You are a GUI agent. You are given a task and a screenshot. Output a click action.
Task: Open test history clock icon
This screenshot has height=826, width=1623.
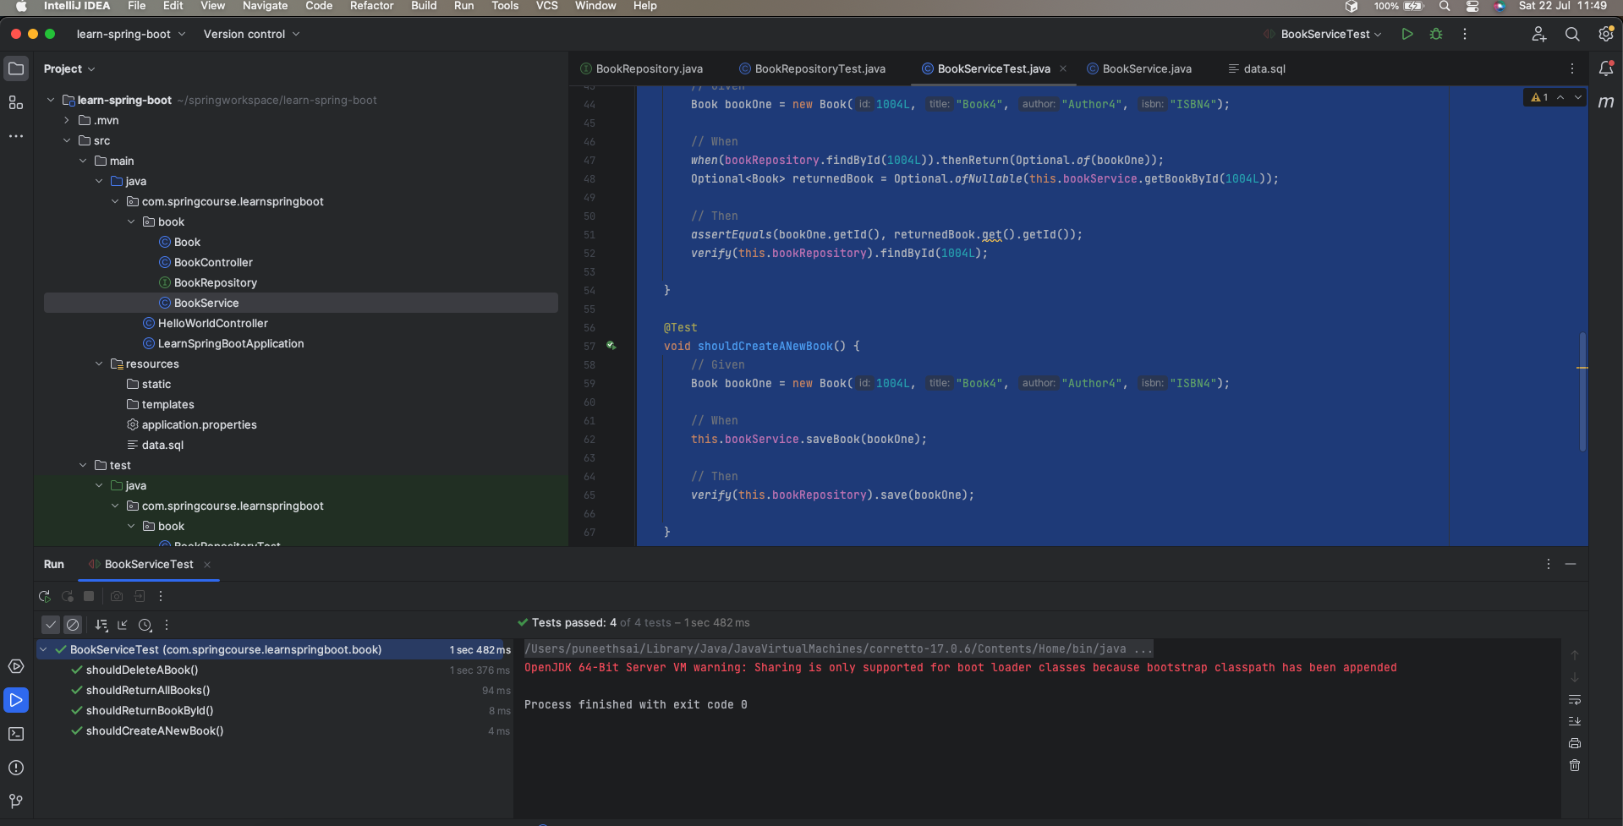coord(145,625)
